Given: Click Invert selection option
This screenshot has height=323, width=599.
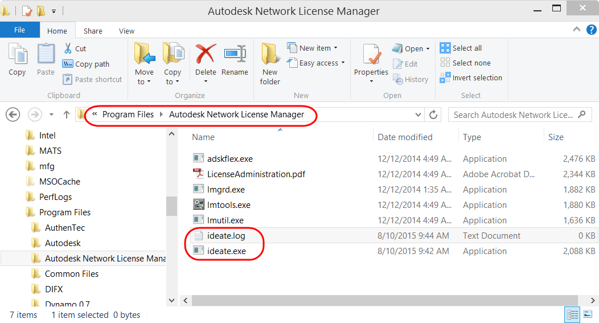Looking at the screenshot, I should click(471, 78).
